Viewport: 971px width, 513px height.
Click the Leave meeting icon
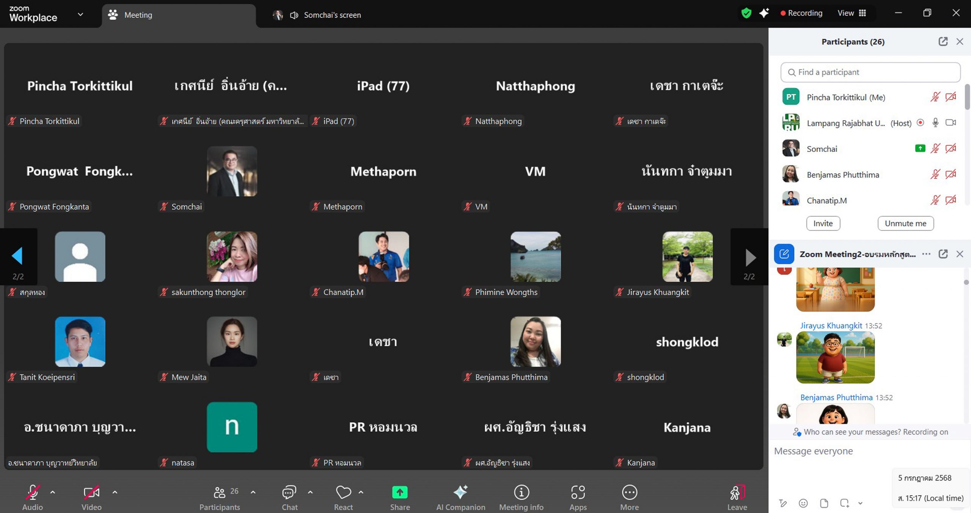click(x=737, y=493)
